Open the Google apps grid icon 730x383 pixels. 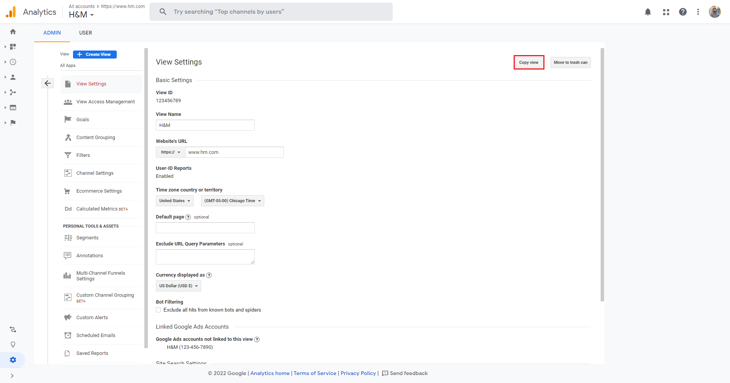coord(666,12)
